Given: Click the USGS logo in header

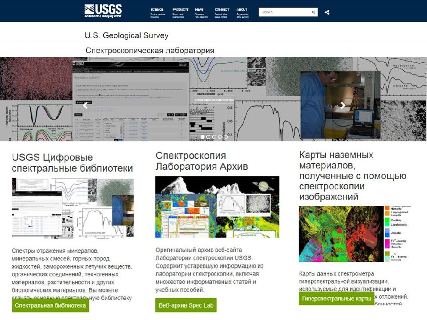Looking at the screenshot, I should coord(103,11).
